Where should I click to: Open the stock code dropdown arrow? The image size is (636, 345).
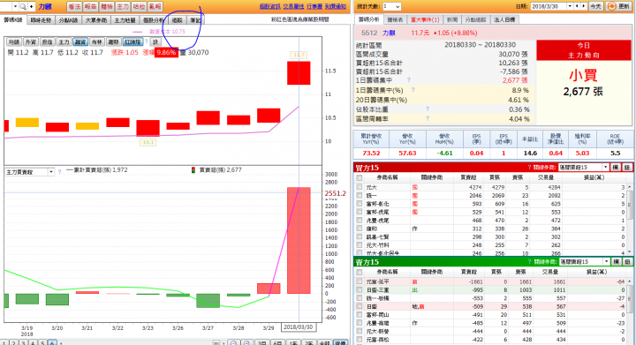[15, 6]
